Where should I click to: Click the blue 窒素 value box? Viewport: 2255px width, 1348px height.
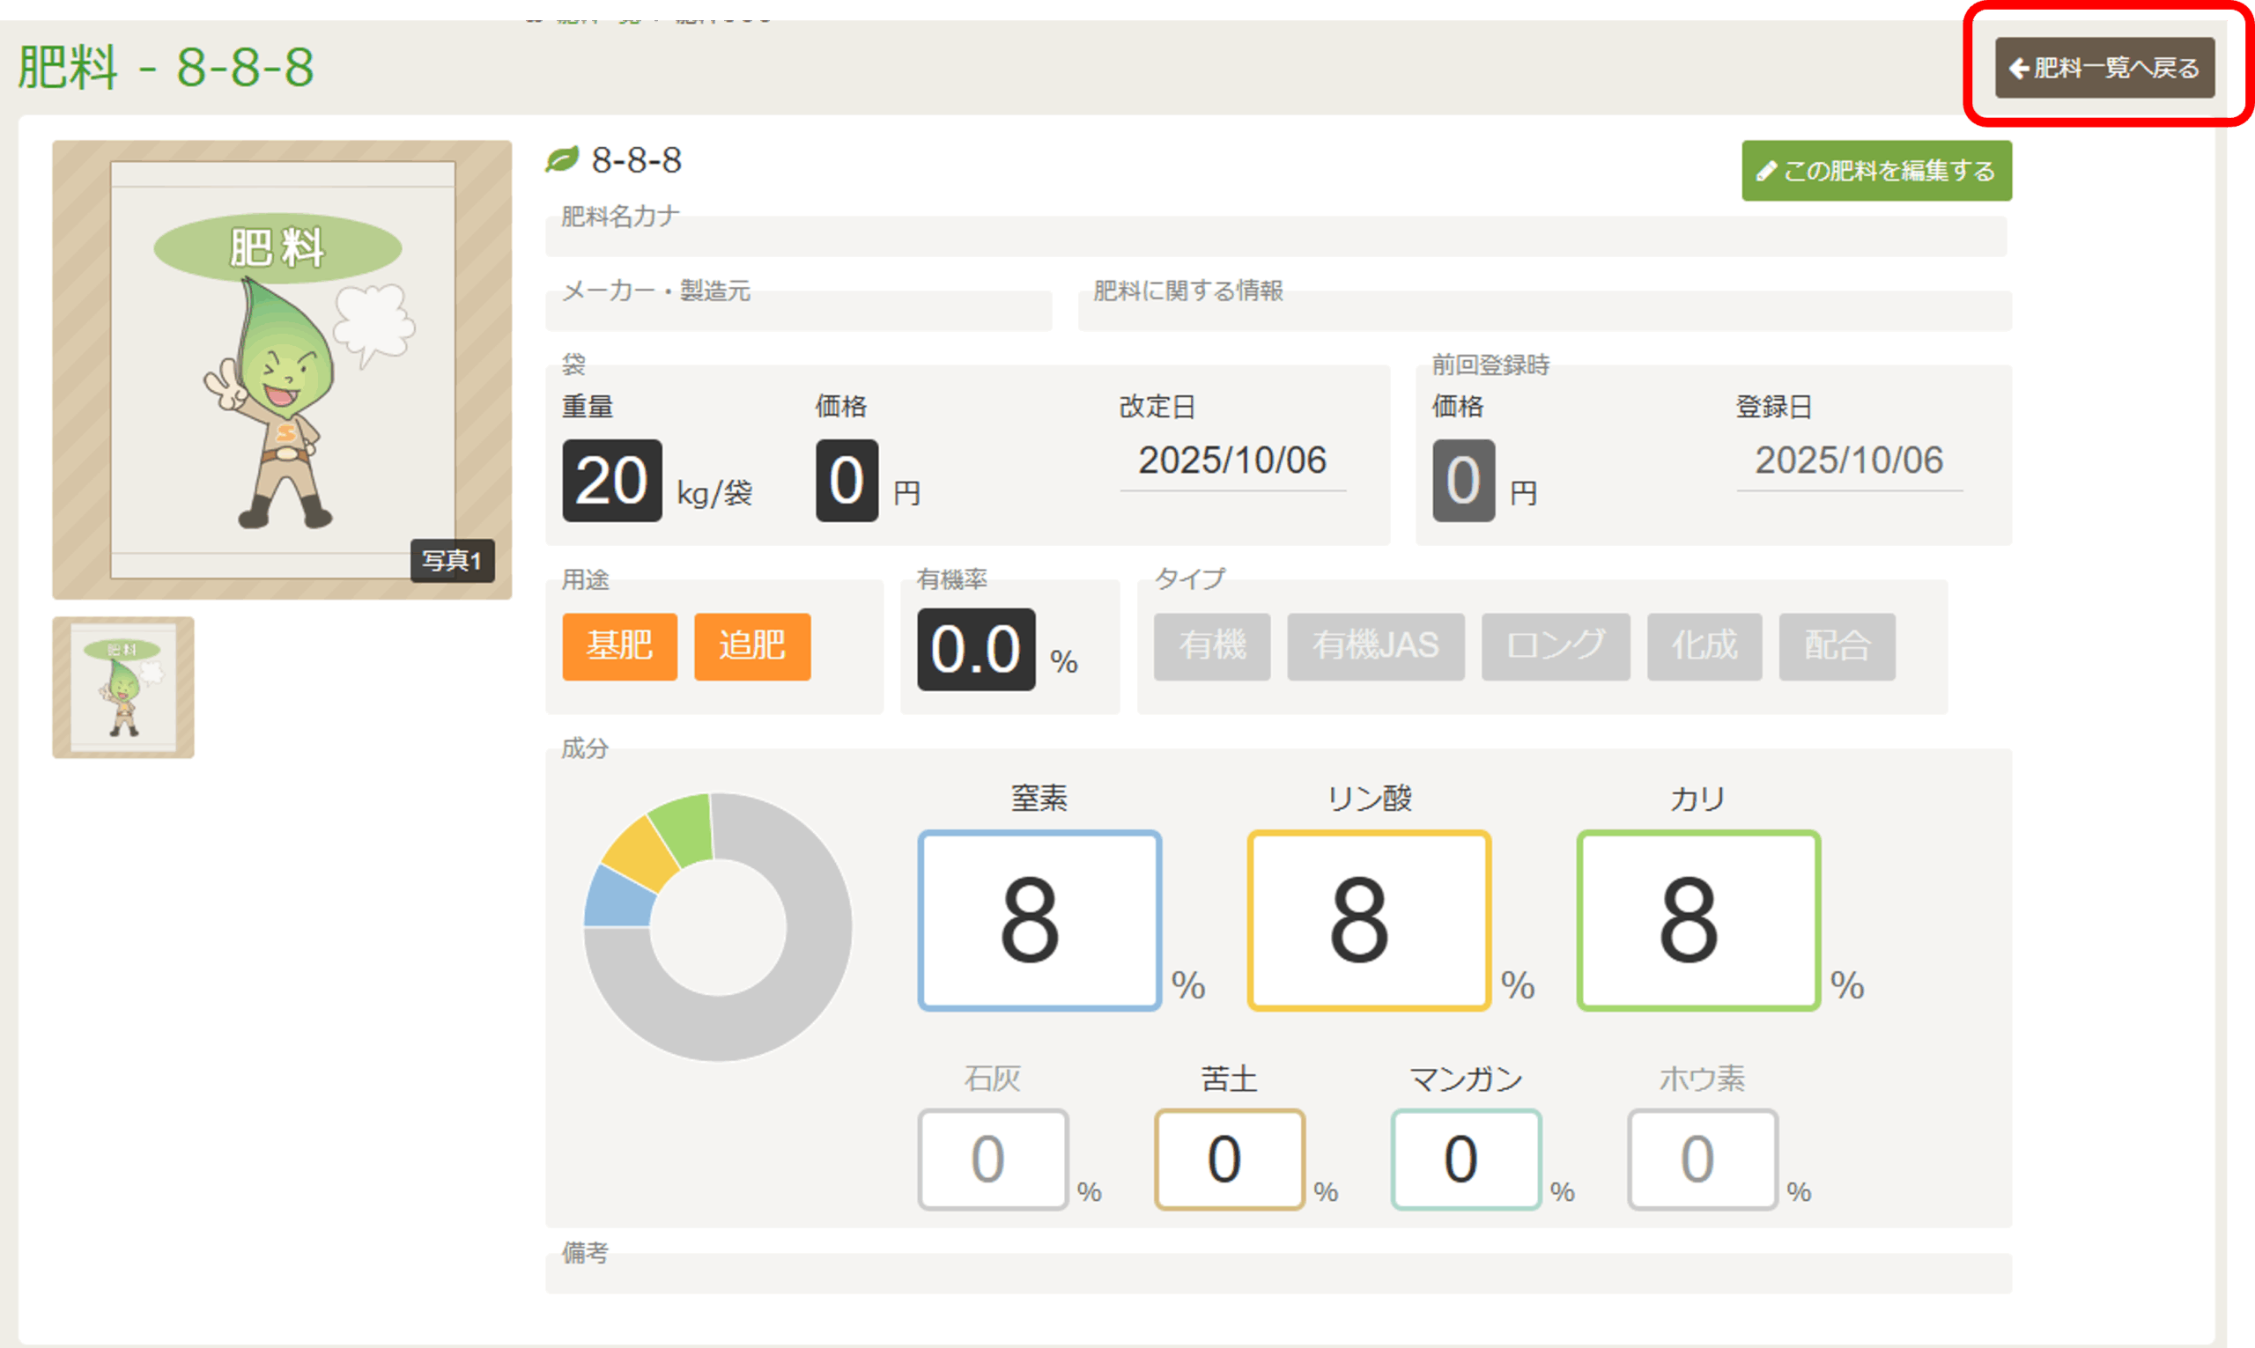point(1039,919)
